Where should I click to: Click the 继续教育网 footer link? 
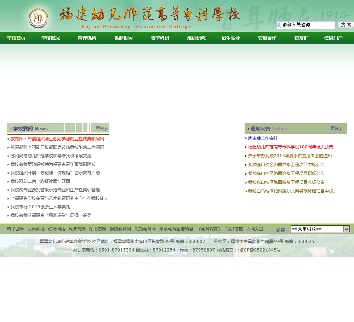coord(120,229)
